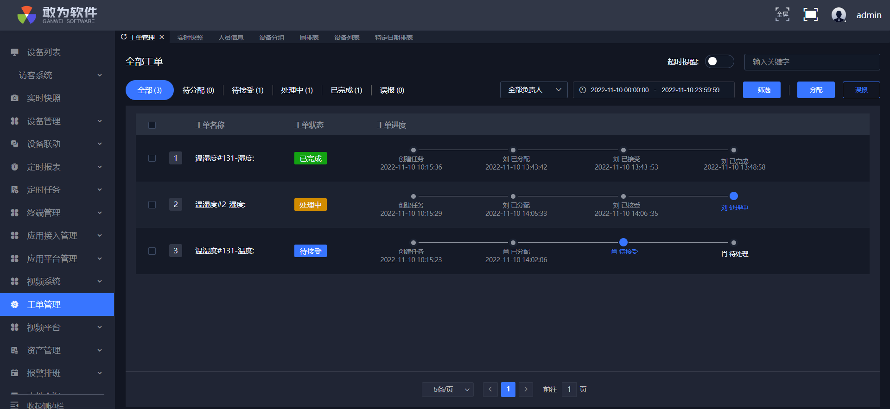The width and height of the screenshot is (890, 409).
Task: Open the 5条/页 page size dropdown
Action: point(447,390)
